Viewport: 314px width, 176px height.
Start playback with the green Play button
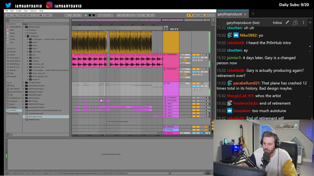(86, 15)
